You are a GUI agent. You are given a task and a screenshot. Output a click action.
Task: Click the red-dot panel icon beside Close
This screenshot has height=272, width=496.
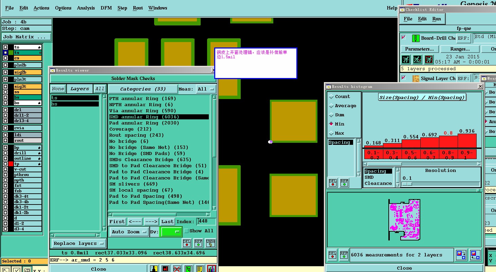point(165,269)
